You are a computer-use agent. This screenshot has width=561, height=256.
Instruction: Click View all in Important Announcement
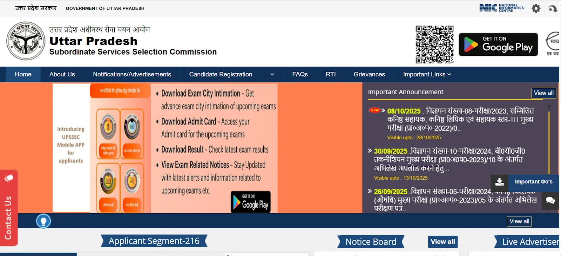[543, 93]
